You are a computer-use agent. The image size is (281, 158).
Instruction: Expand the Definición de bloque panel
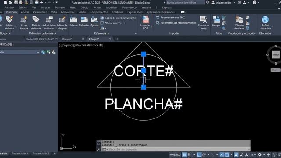[x=43, y=33]
